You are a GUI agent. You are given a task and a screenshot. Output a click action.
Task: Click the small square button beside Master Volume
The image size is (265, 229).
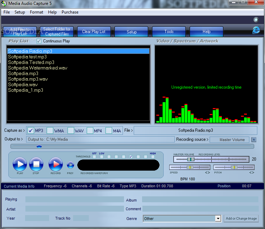tap(254, 140)
